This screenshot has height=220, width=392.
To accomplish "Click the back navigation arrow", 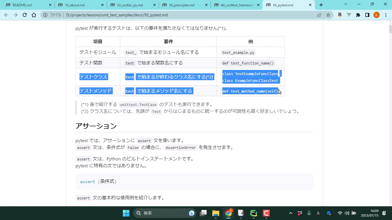I will (x=6, y=15).
